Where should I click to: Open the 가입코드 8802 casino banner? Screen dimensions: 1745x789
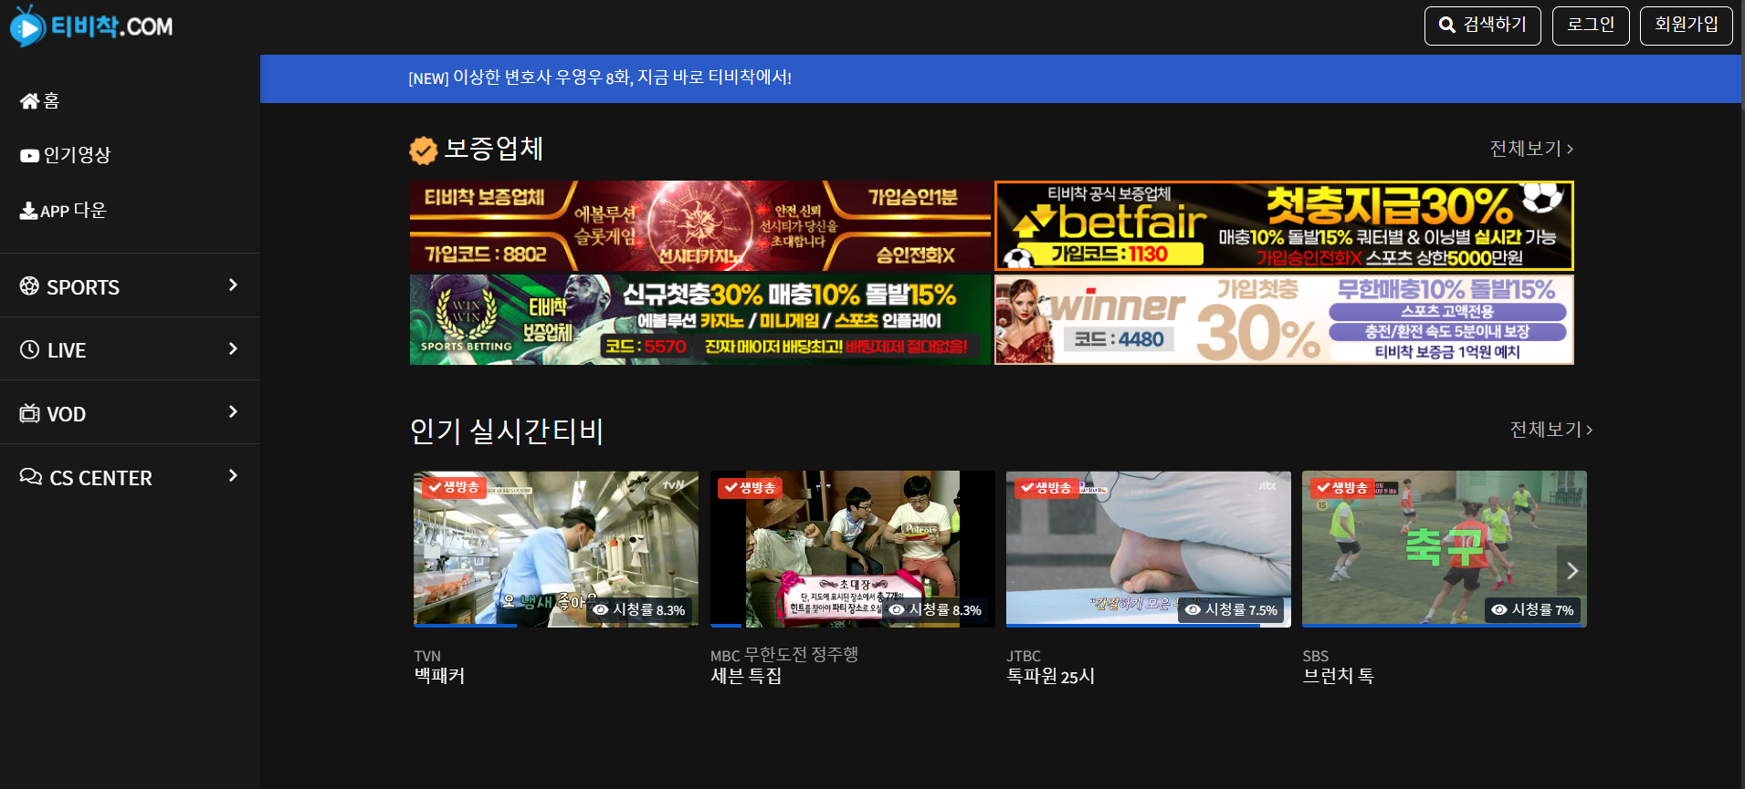point(700,225)
